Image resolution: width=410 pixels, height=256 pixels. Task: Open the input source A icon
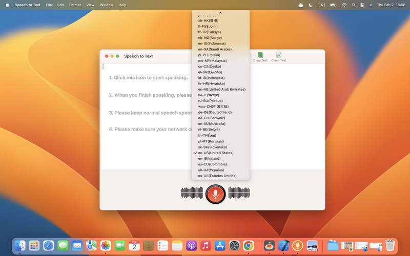click(322, 5)
